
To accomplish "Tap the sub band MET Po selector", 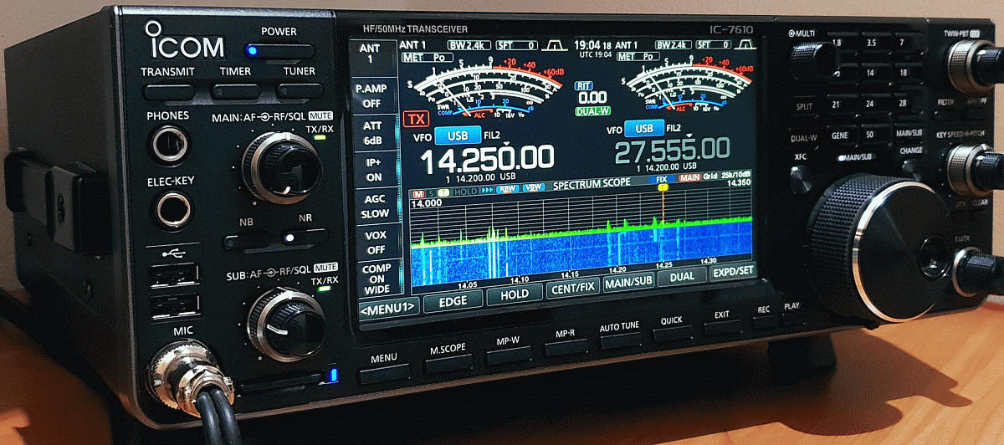I will tap(638, 58).
